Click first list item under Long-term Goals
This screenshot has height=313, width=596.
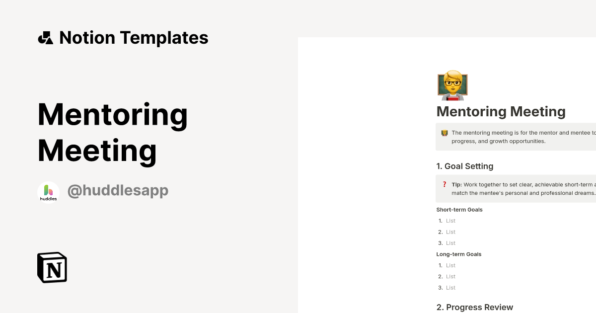[x=450, y=265]
